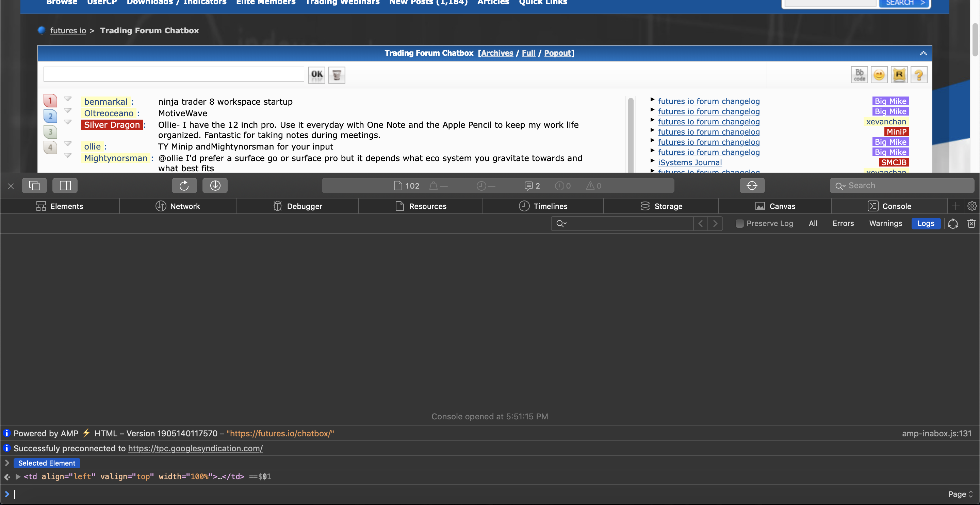Screen dimensions: 980x505
Task: Filter console to Errors only
Action: [x=843, y=223]
